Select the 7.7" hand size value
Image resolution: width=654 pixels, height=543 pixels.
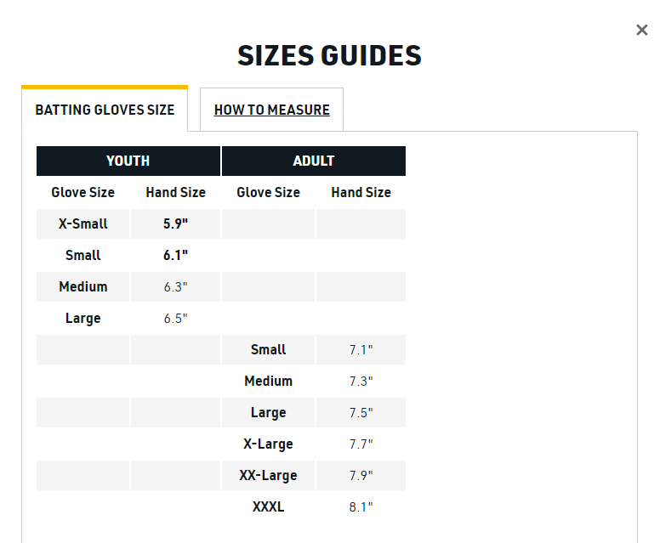[361, 444]
